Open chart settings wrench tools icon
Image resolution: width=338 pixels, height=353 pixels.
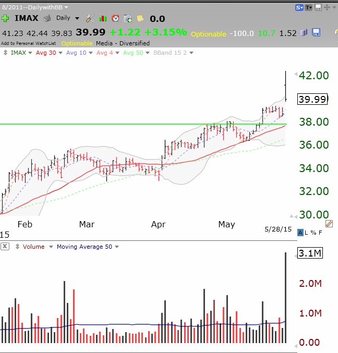[90, 18]
